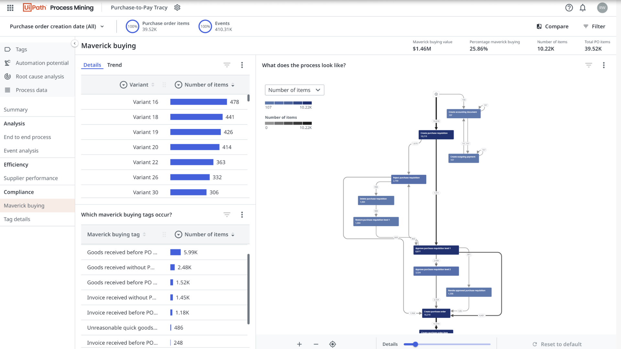Zoom out the process graph with minus

(316, 344)
